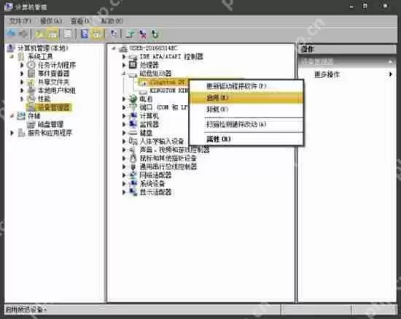401x319 pixels.
Task: Open the 操作(A) menu
Action: pos(51,20)
